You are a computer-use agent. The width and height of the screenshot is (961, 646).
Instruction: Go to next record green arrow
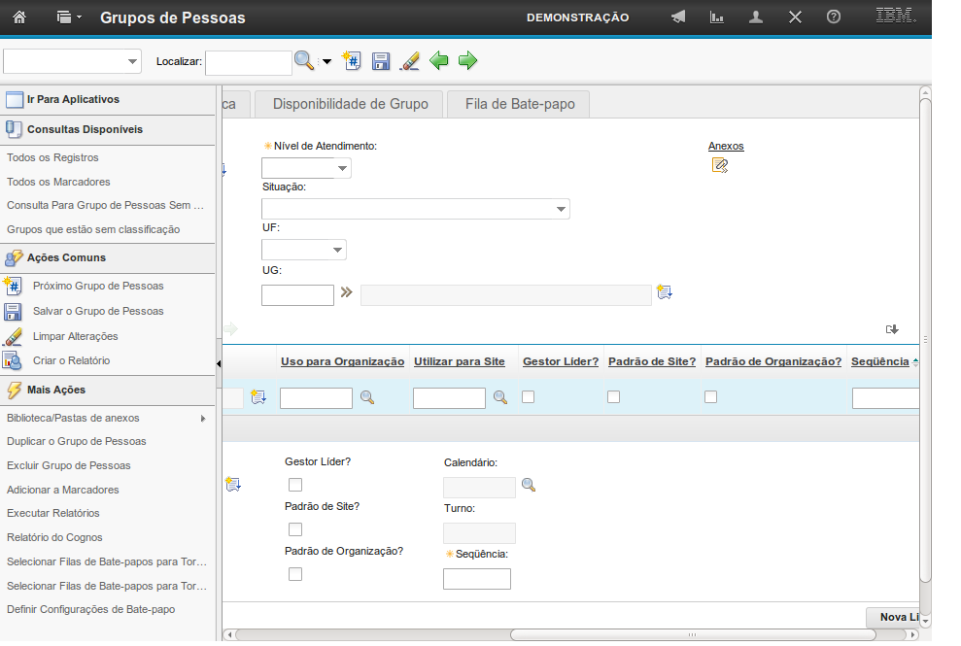pos(468,61)
